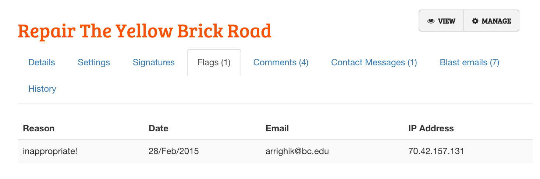The width and height of the screenshot is (540, 179).
Task: Open the Signatures tab
Action: coord(154,62)
